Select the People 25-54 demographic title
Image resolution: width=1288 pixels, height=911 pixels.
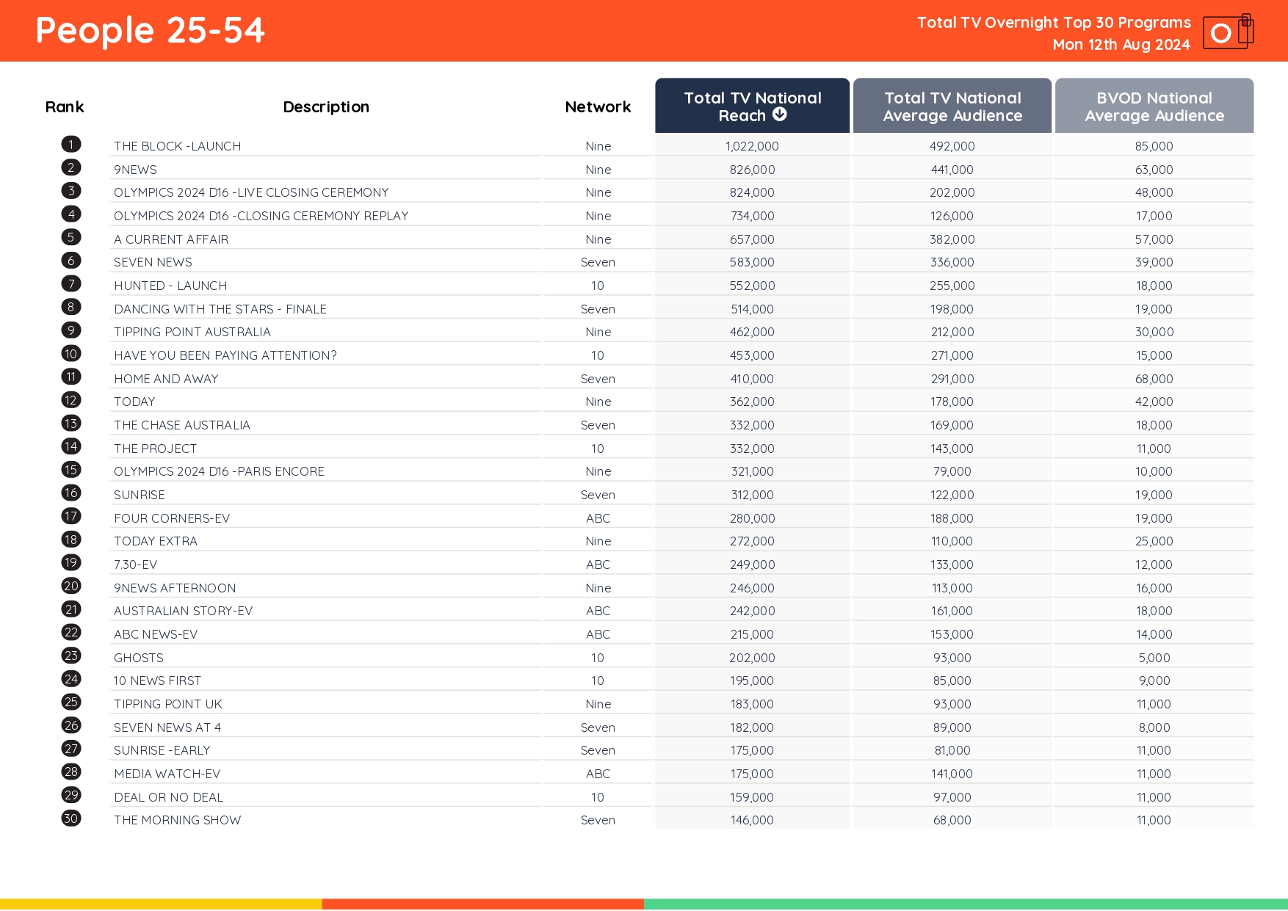point(149,30)
